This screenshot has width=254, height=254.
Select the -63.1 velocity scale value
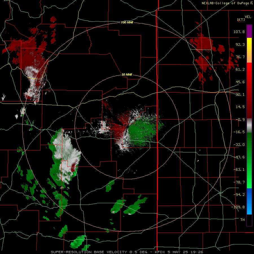pos(239,170)
